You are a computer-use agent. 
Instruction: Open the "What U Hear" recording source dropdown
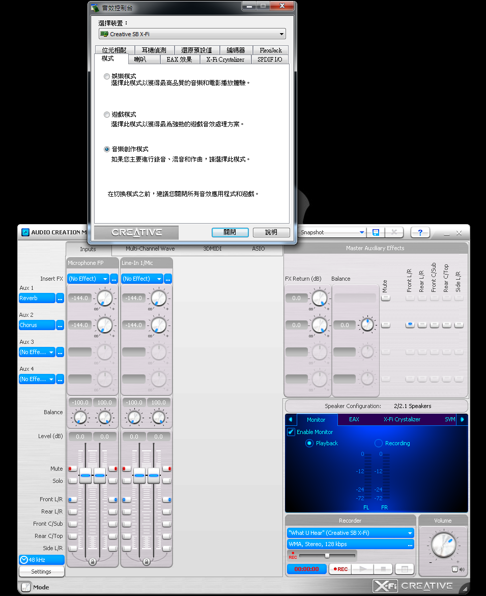351,533
